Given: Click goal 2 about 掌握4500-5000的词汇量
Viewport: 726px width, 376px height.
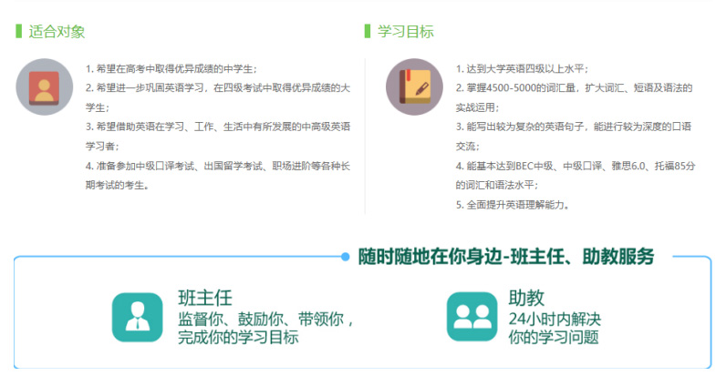Looking at the screenshot, I should (574, 97).
